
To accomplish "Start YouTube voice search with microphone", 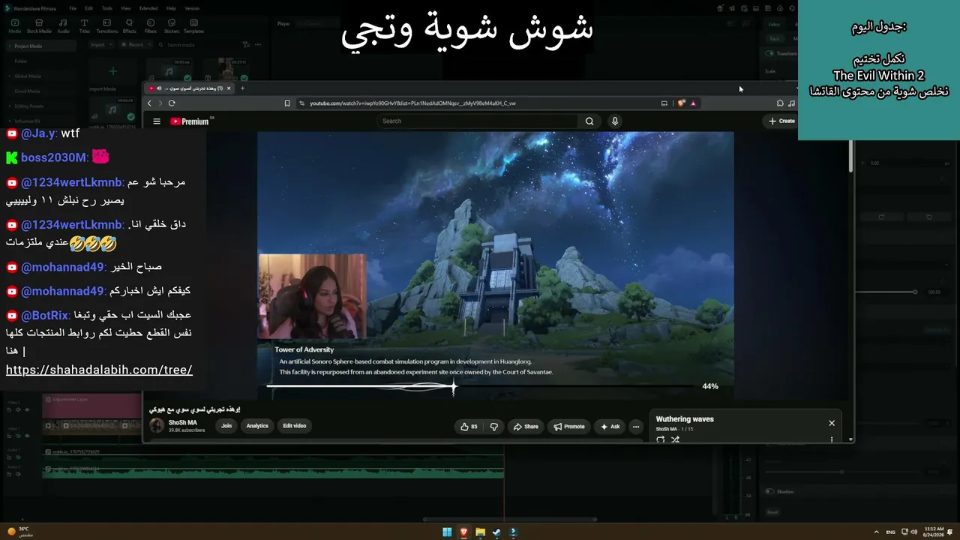I will tap(615, 121).
